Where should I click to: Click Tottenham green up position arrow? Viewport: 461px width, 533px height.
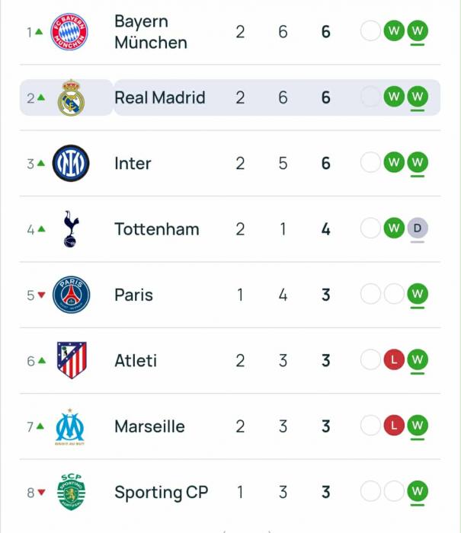[41, 229]
